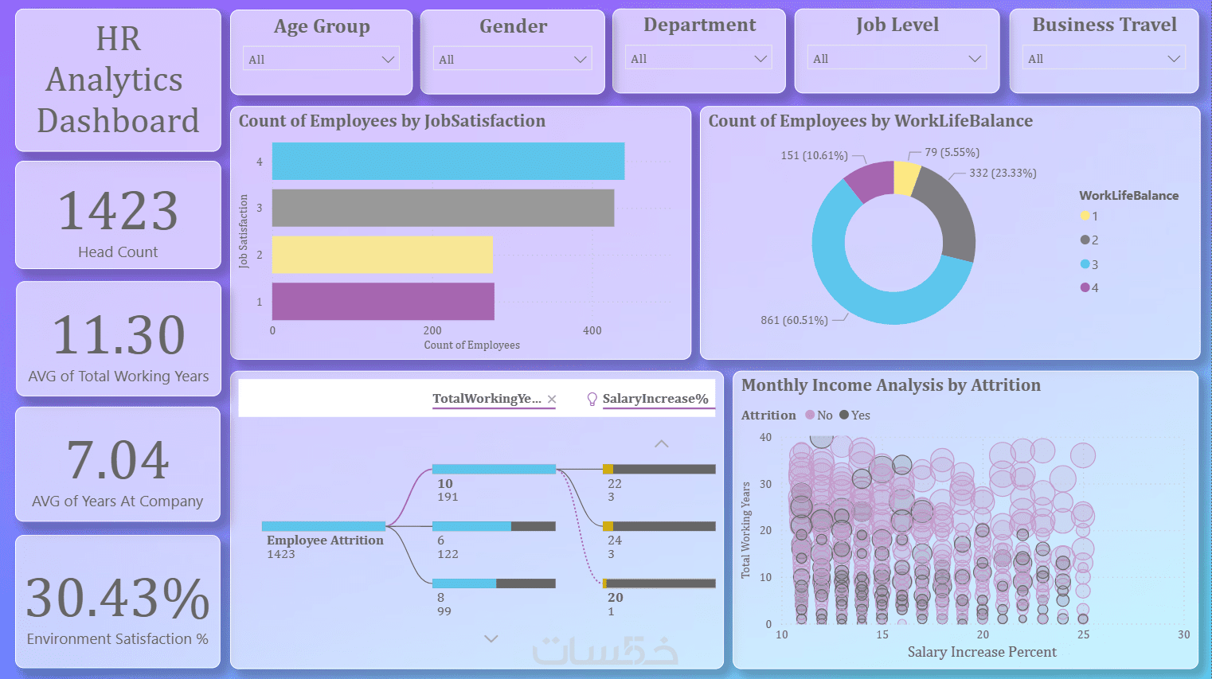This screenshot has height=679, width=1212.
Task: Click the 'HR Analytics Dashboard' title
Action: pyautogui.click(x=118, y=80)
